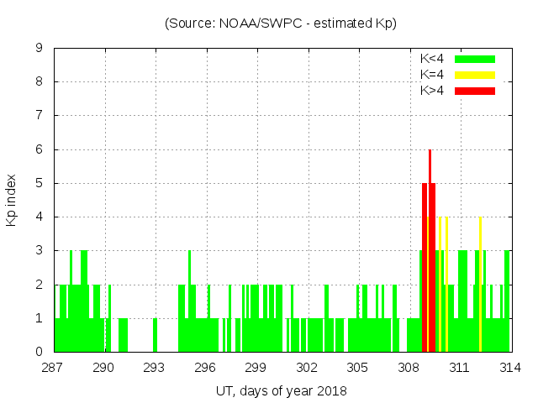The image size is (538, 403).
Task: Click the x-axis tick label 308
Action: tap(409, 367)
